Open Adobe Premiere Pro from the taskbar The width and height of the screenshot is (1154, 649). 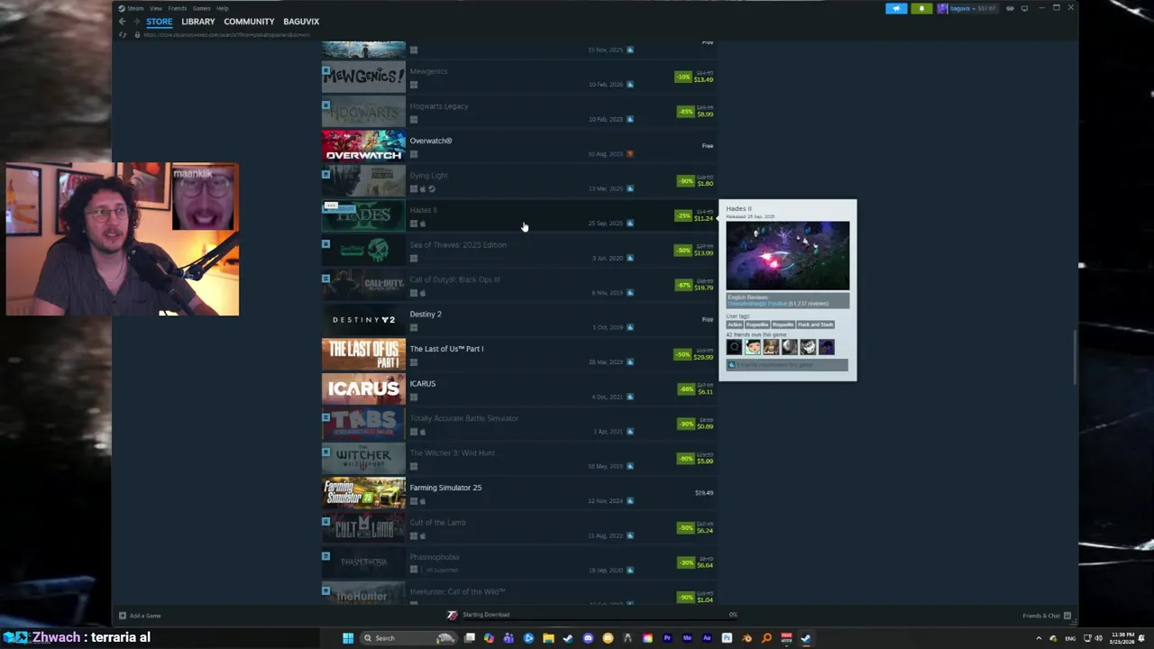tap(667, 638)
